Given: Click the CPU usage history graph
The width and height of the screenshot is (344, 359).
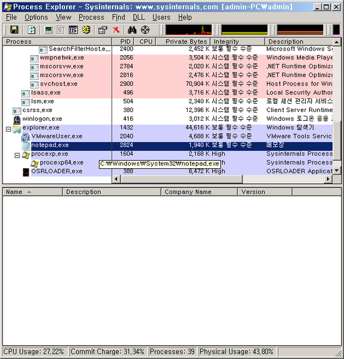Looking at the screenshot, I should 188,30.
